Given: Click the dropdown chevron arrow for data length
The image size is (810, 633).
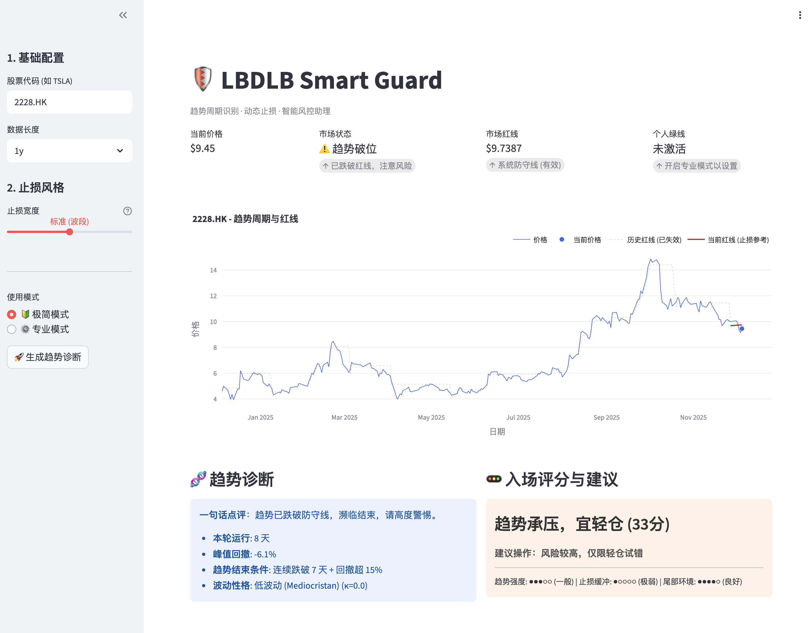Looking at the screenshot, I should point(120,151).
